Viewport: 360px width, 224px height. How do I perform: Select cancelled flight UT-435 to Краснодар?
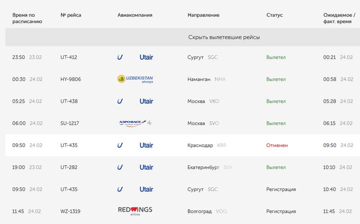69,145
